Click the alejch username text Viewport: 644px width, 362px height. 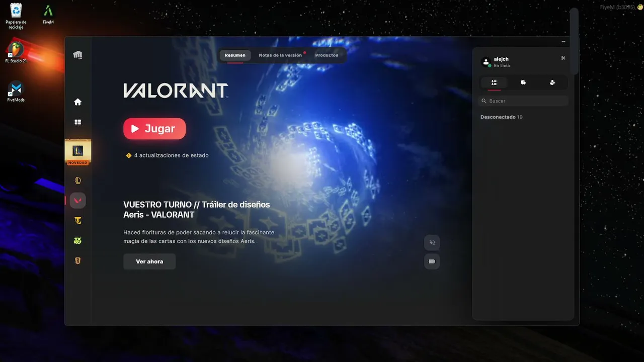(501, 59)
